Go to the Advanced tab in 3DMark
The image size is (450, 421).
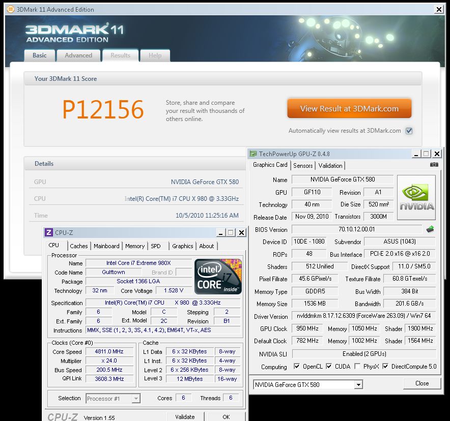78,55
